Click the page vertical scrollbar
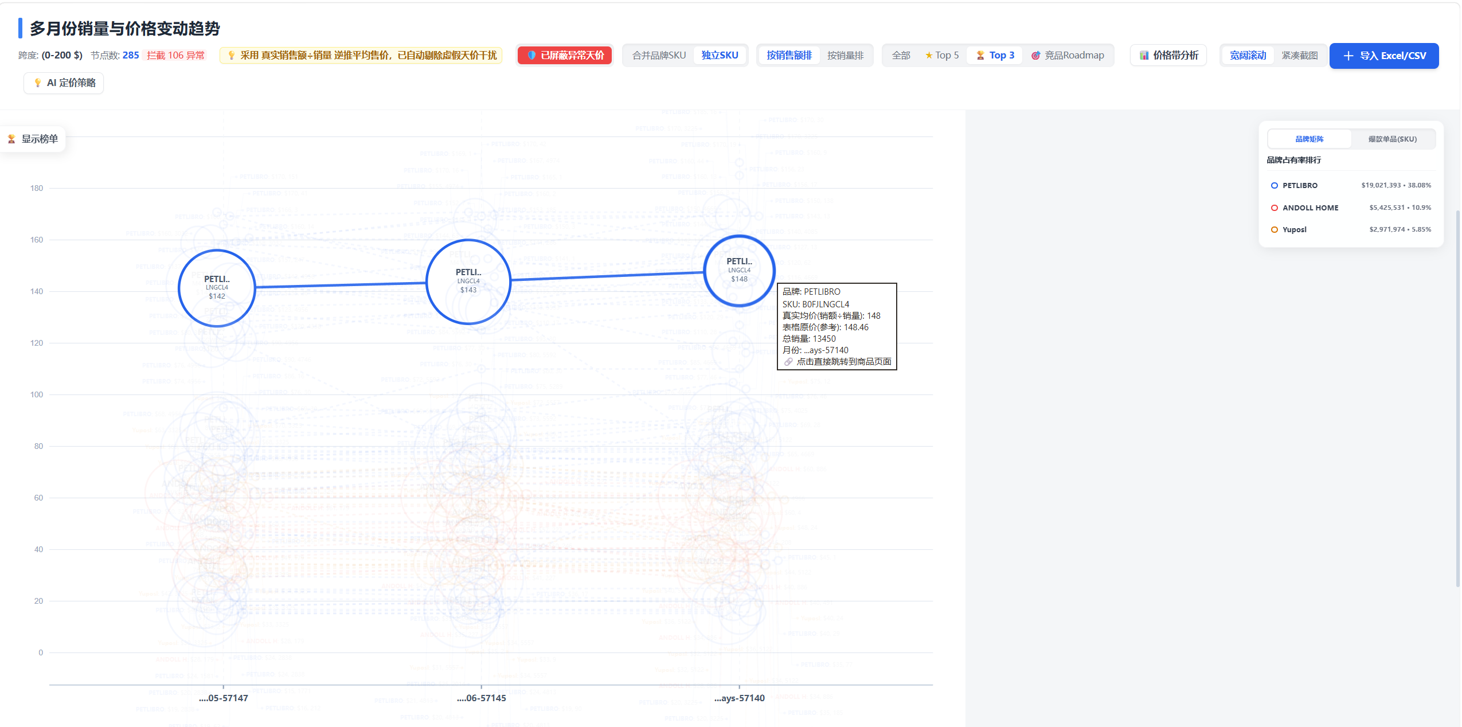The image size is (1462, 727). 1457,398
